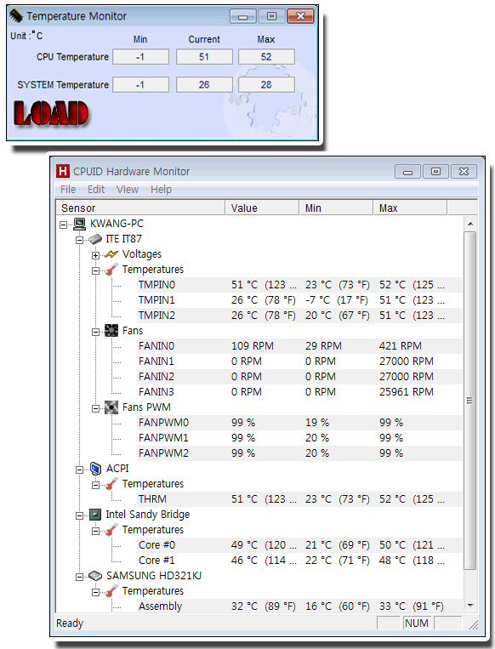Screen dimensions: 495x649
Task: Expand the Voltages node
Action: [95, 255]
